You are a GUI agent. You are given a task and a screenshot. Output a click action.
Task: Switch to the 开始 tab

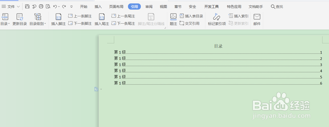pos(84,7)
